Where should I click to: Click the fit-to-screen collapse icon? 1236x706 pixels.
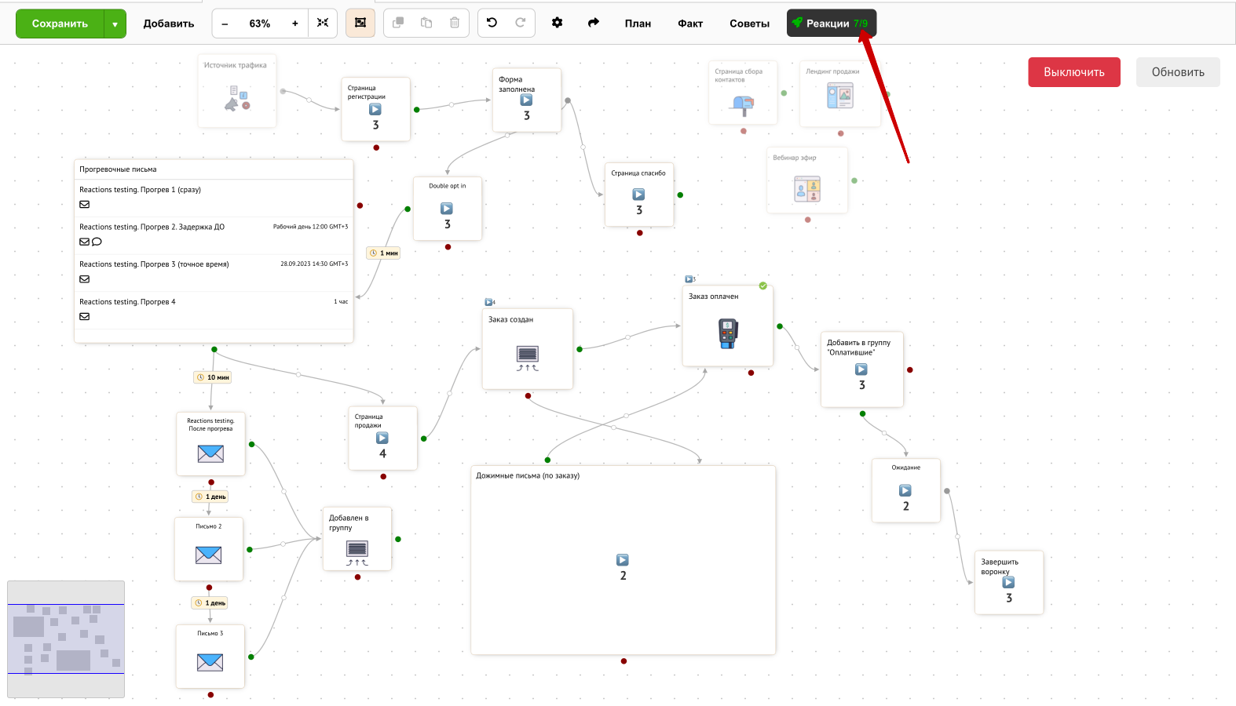tap(323, 23)
